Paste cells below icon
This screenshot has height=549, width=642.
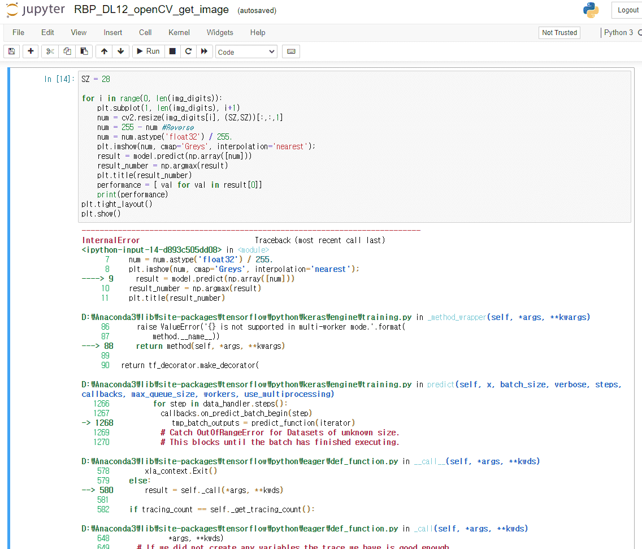coord(84,51)
